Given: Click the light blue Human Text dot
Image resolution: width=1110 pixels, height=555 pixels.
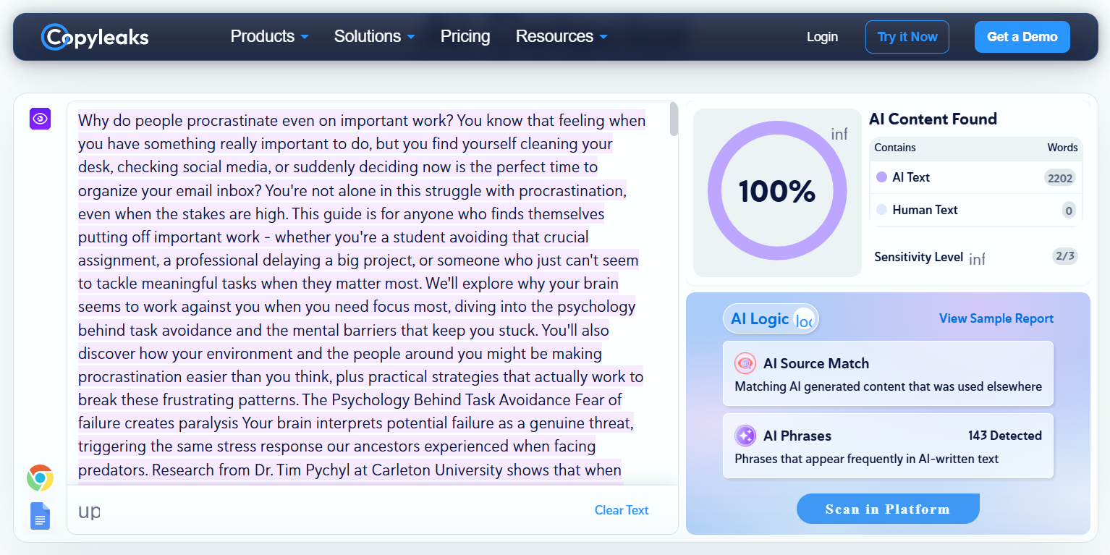Looking at the screenshot, I should (x=882, y=210).
